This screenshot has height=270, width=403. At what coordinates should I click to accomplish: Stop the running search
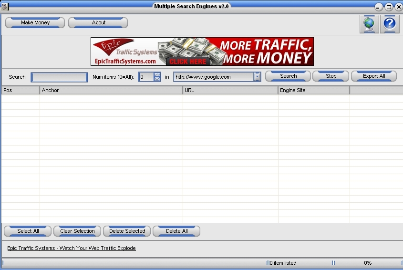pyautogui.click(x=331, y=76)
